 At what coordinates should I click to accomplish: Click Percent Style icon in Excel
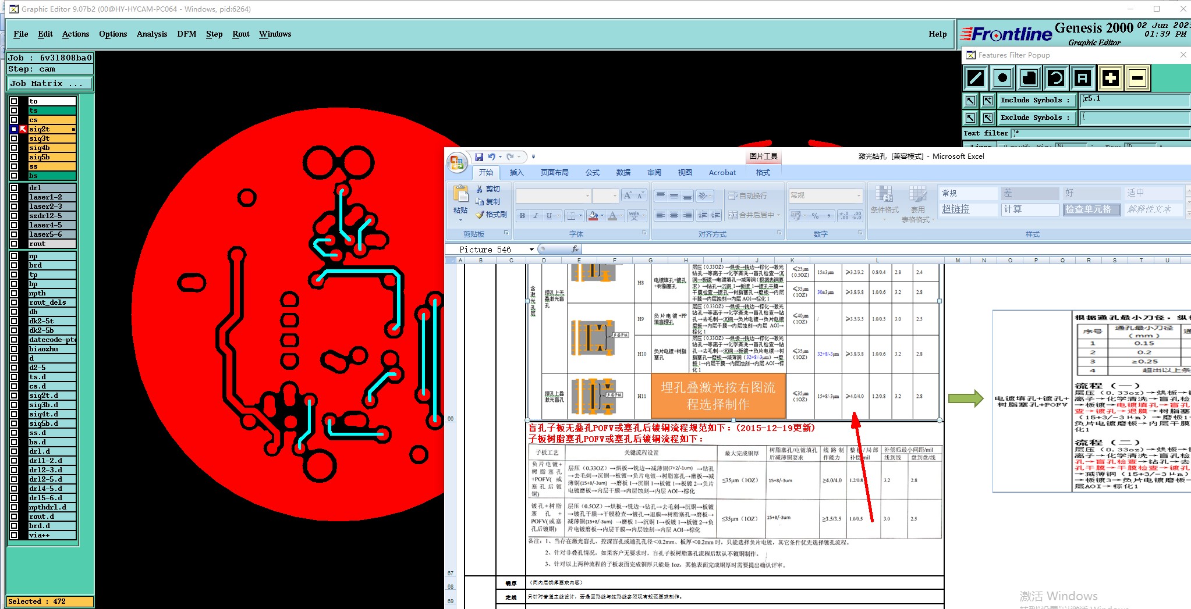[x=815, y=216]
